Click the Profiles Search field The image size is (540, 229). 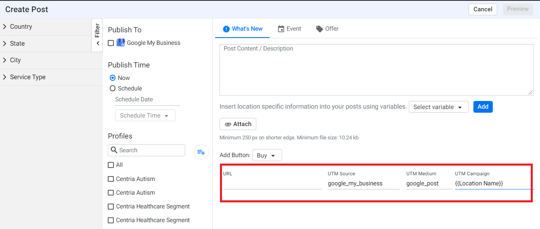(x=147, y=150)
